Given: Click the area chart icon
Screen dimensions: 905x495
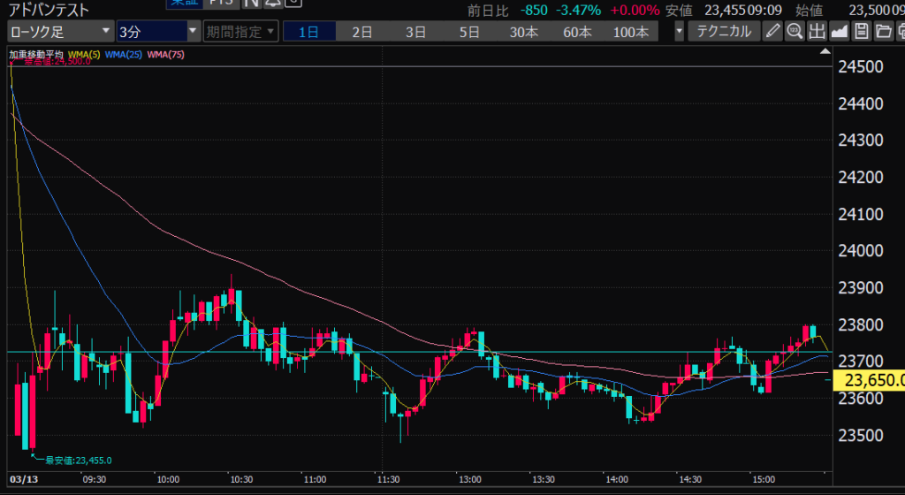Looking at the screenshot, I should pyautogui.click(x=839, y=32).
